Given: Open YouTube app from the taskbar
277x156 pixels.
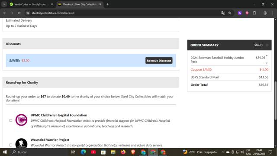Looking at the screenshot, I should point(93,152).
